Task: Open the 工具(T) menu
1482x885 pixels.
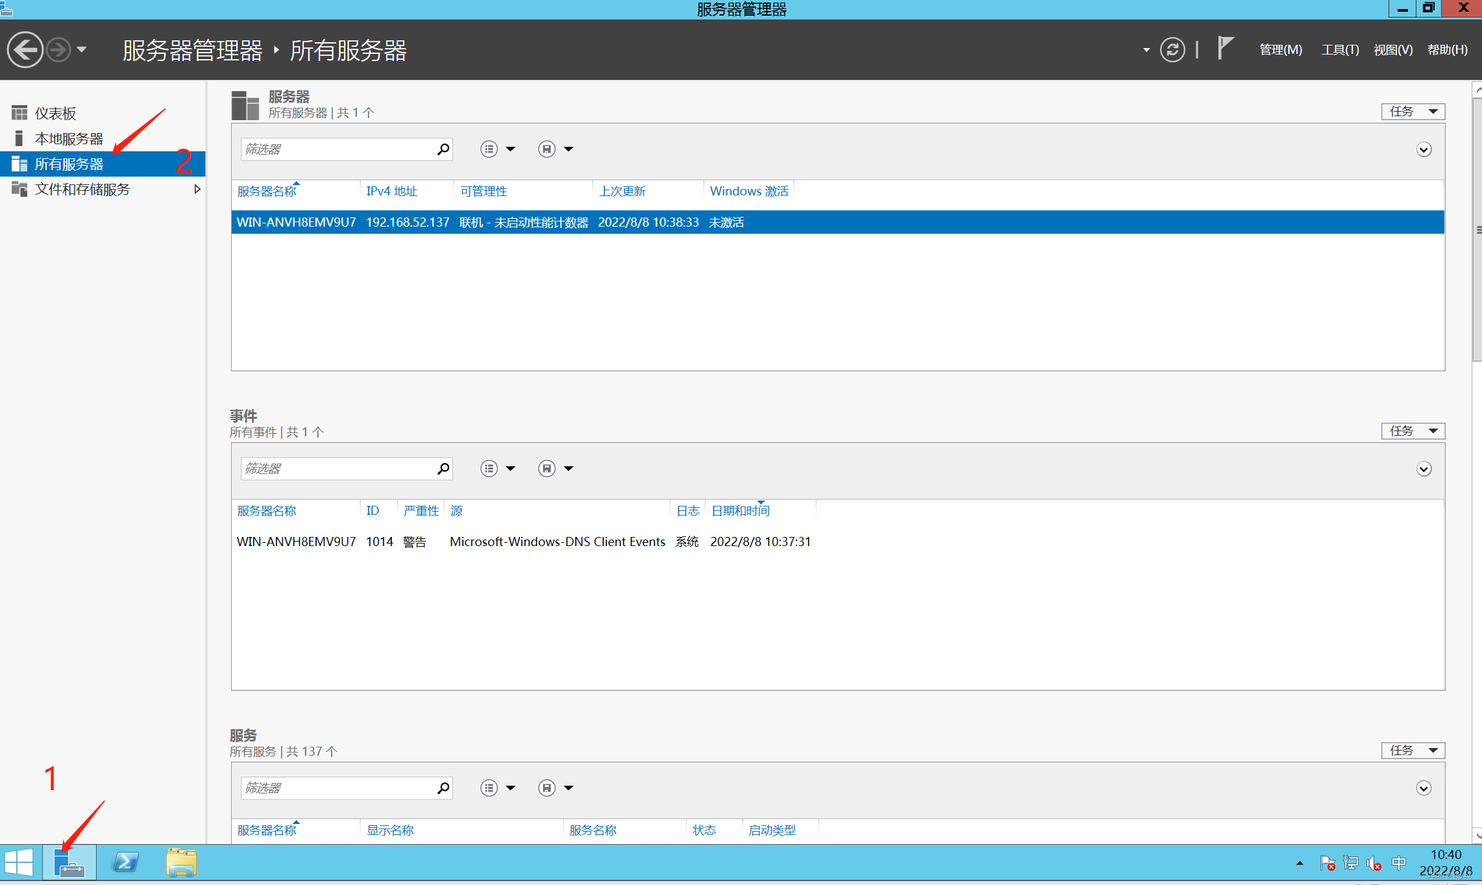Action: click(x=1340, y=50)
